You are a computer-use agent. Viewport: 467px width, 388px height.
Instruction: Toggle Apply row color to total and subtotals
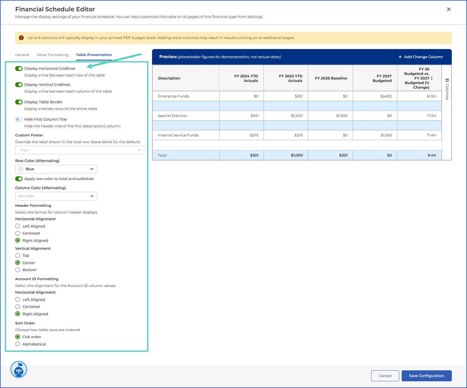19,179
